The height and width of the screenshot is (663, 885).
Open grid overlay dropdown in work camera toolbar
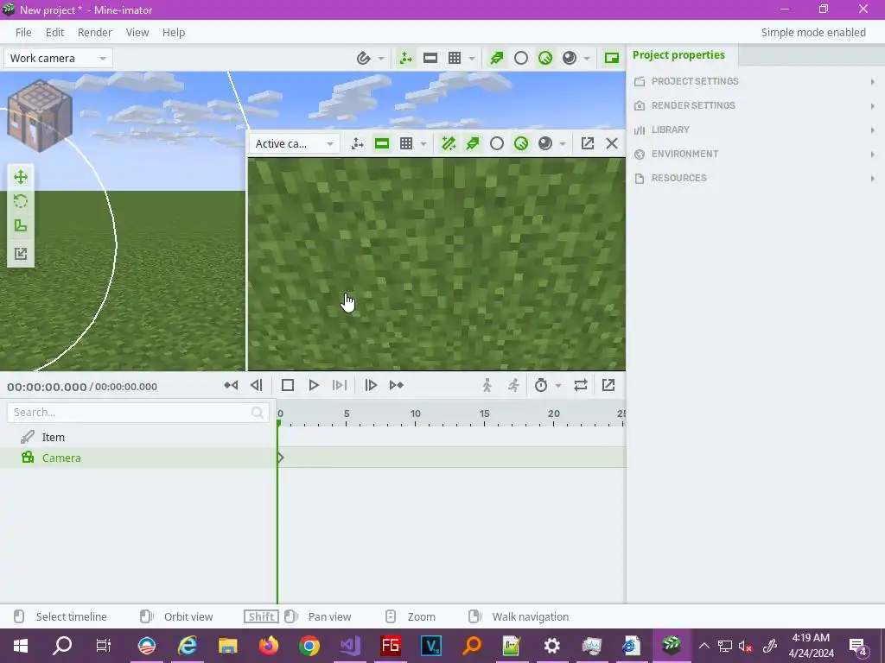coord(472,58)
